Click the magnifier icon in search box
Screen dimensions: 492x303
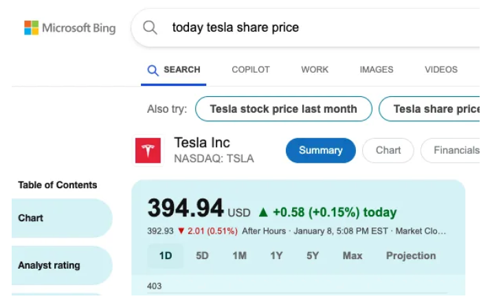point(150,27)
